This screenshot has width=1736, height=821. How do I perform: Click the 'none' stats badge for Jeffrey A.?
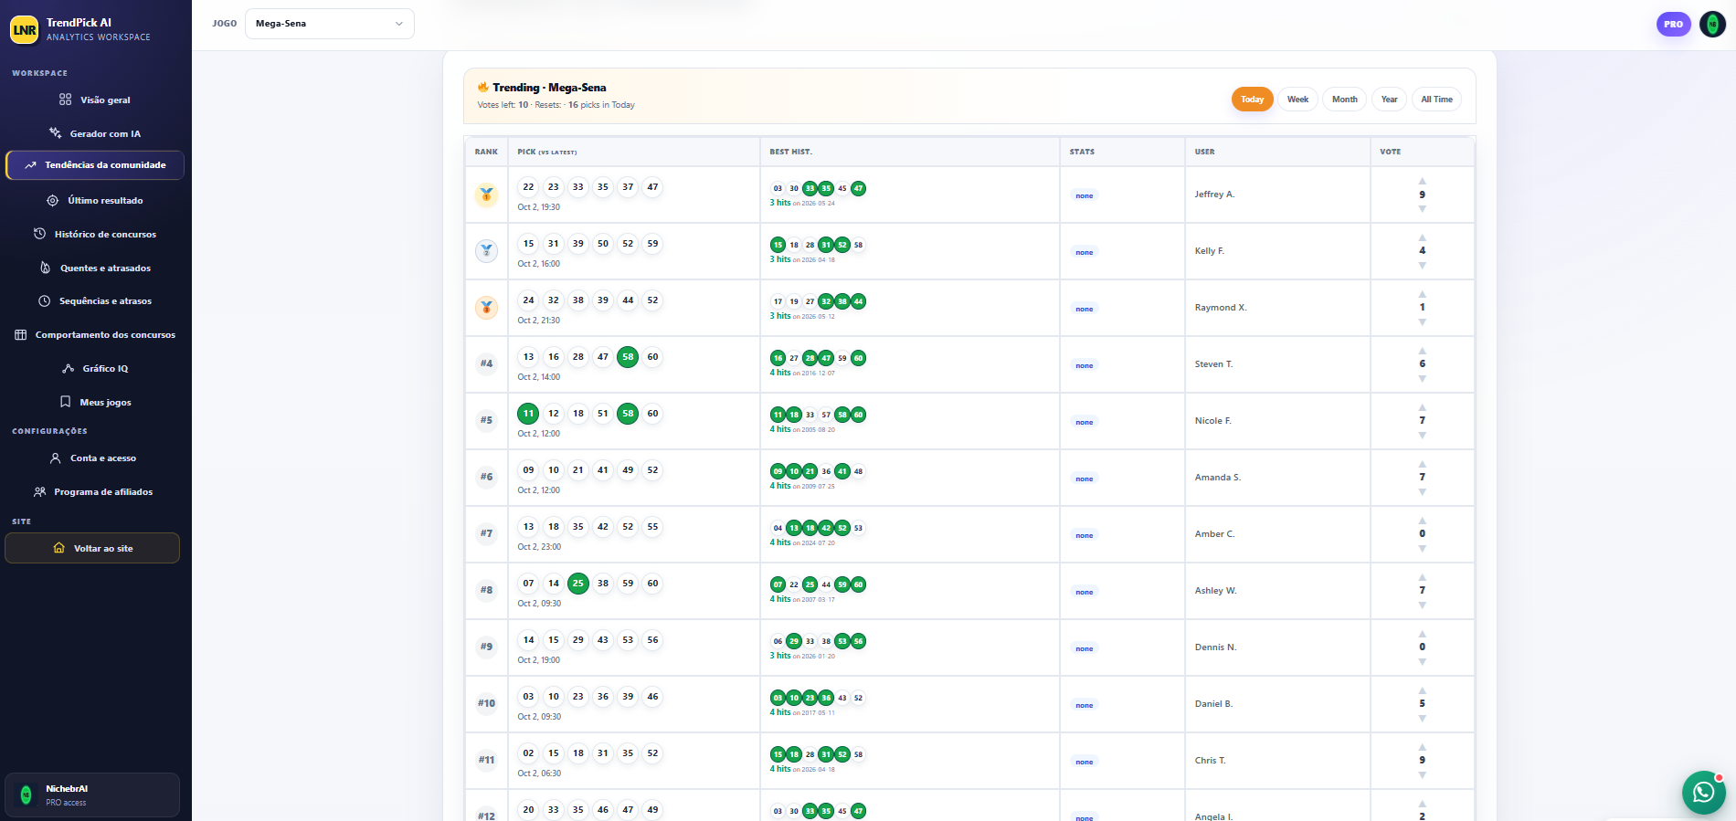[x=1084, y=195]
